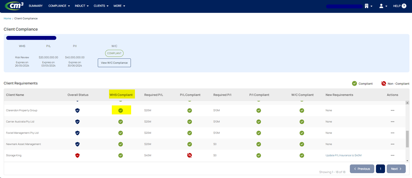Select Newmark Asset Management client name
This screenshot has height=178, width=412.
23,144
